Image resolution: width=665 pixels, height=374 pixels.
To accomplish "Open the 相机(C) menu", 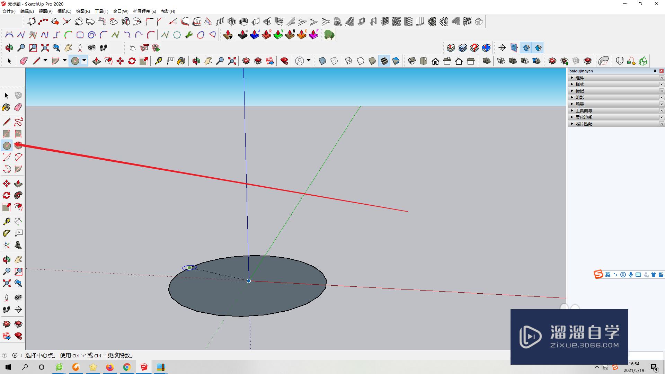I will coord(64,11).
